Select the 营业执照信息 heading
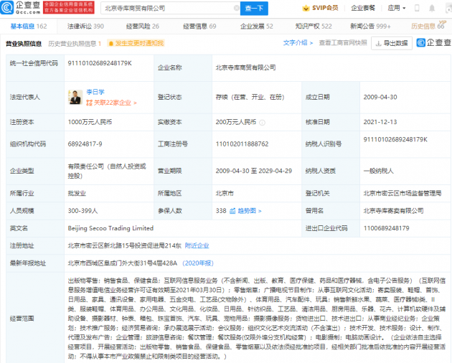452x363 pixels. pyautogui.click(x=24, y=44)
